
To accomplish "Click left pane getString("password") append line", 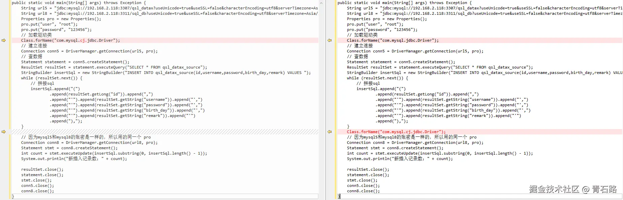I will pos(126,105).
